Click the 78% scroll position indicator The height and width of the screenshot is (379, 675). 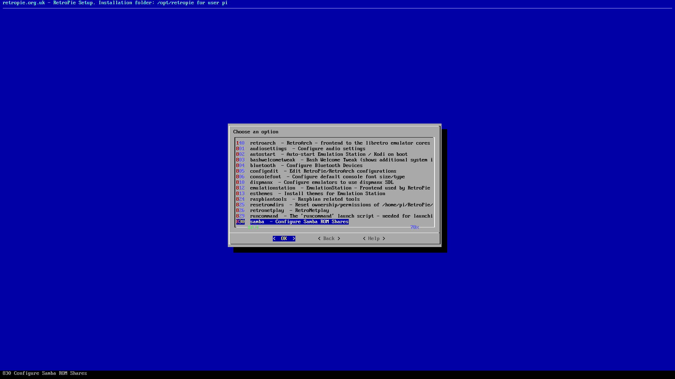click(x=414, y=227)
